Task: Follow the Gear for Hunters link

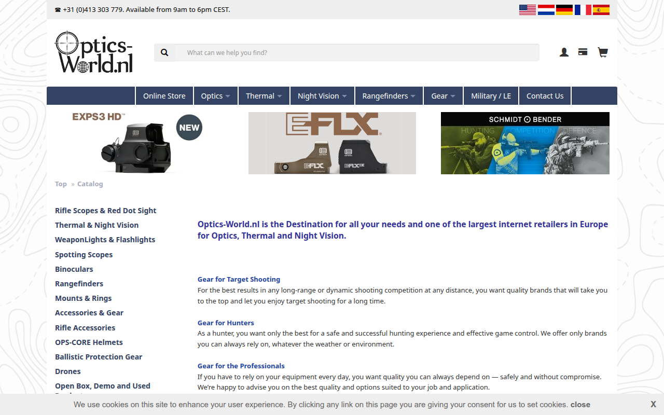Action: [226, 323]
